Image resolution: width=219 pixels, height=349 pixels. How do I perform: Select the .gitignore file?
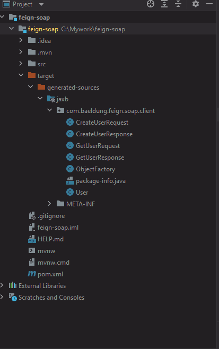click(x=51, y=216)
